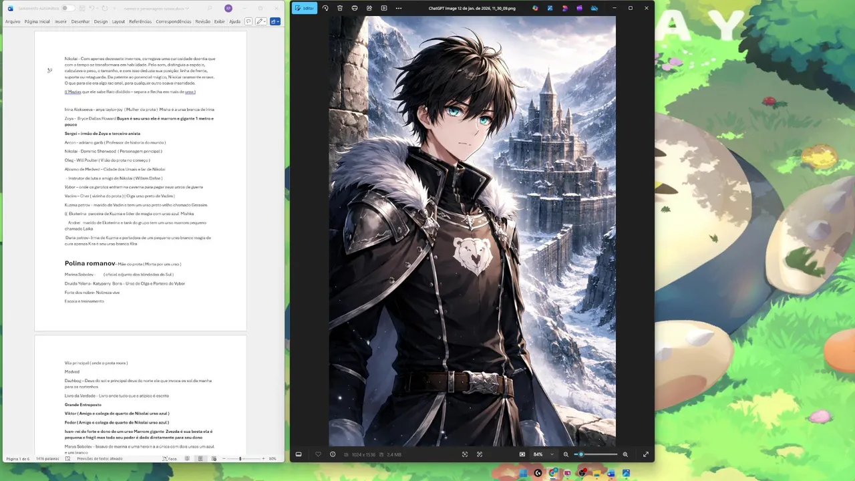Screen dimensions: 855x481
Task: Open the Word icon on the taskbar
Action: point(611,473)
